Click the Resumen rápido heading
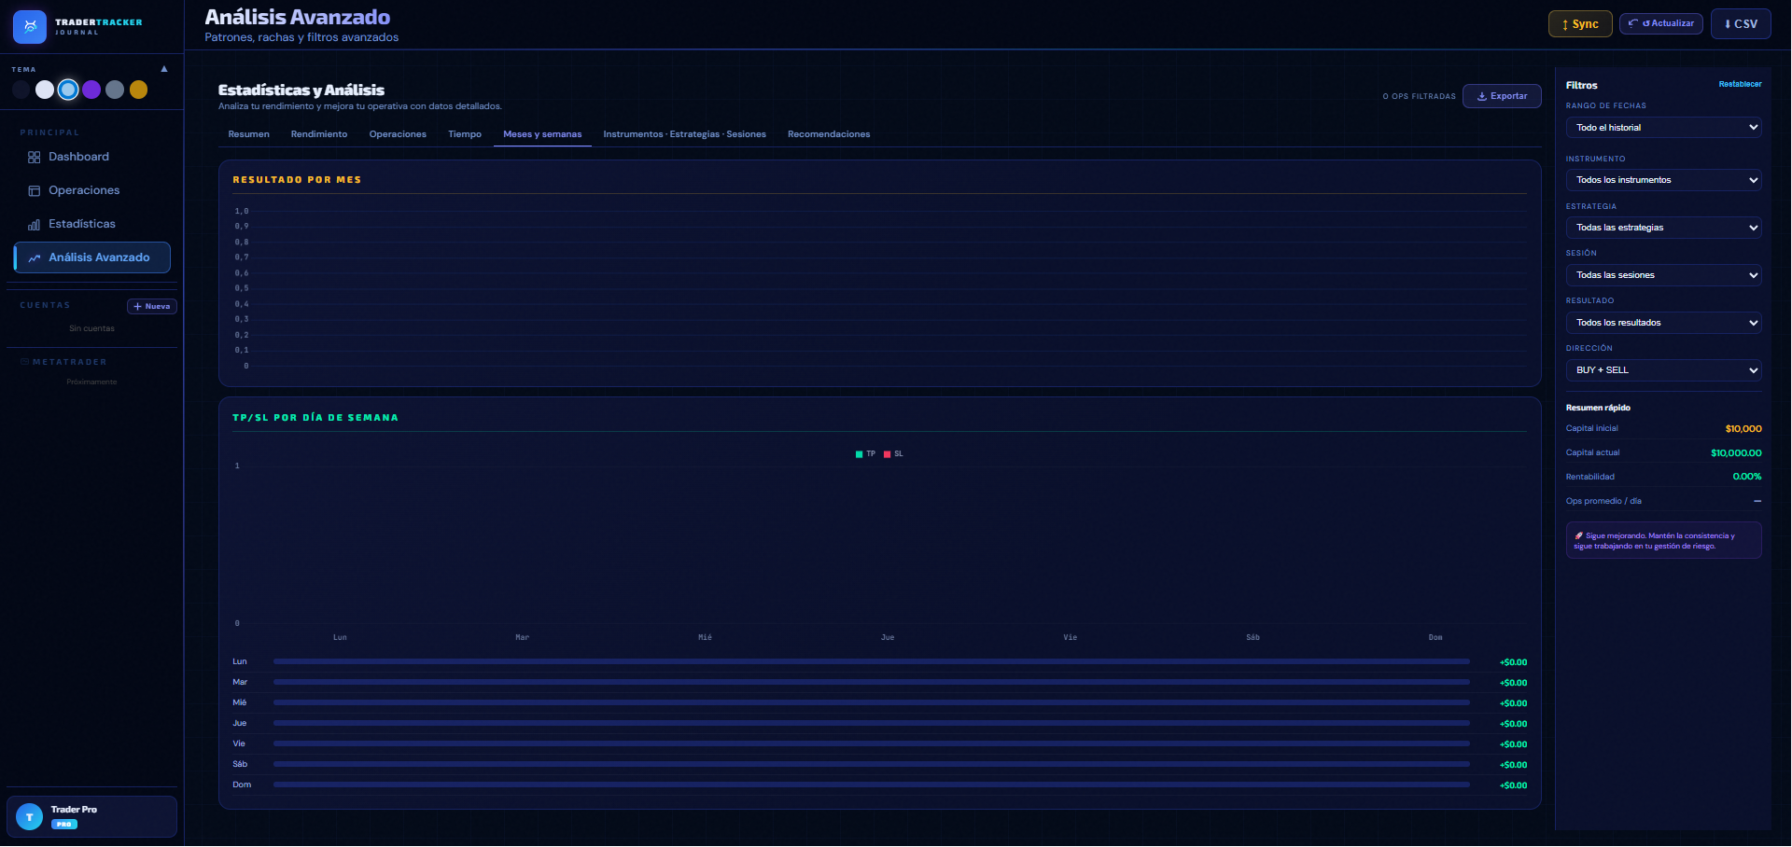The image size is (1792, 847). (x=1598, y=408)
